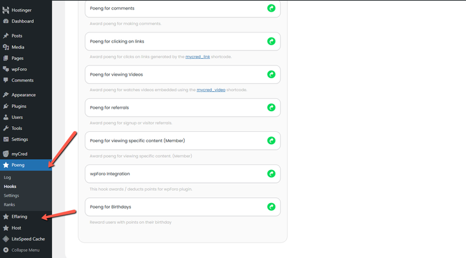Click 'Award poeng for signup or visitor referrals.' text
Image resolution: width=466 pixels, height=258 pixels.
131,123
